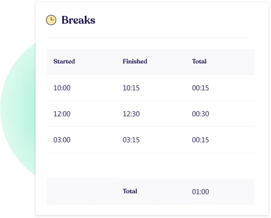Select the 12:00 start time
This screenshot has height=218, width=271.
point(62,114)
